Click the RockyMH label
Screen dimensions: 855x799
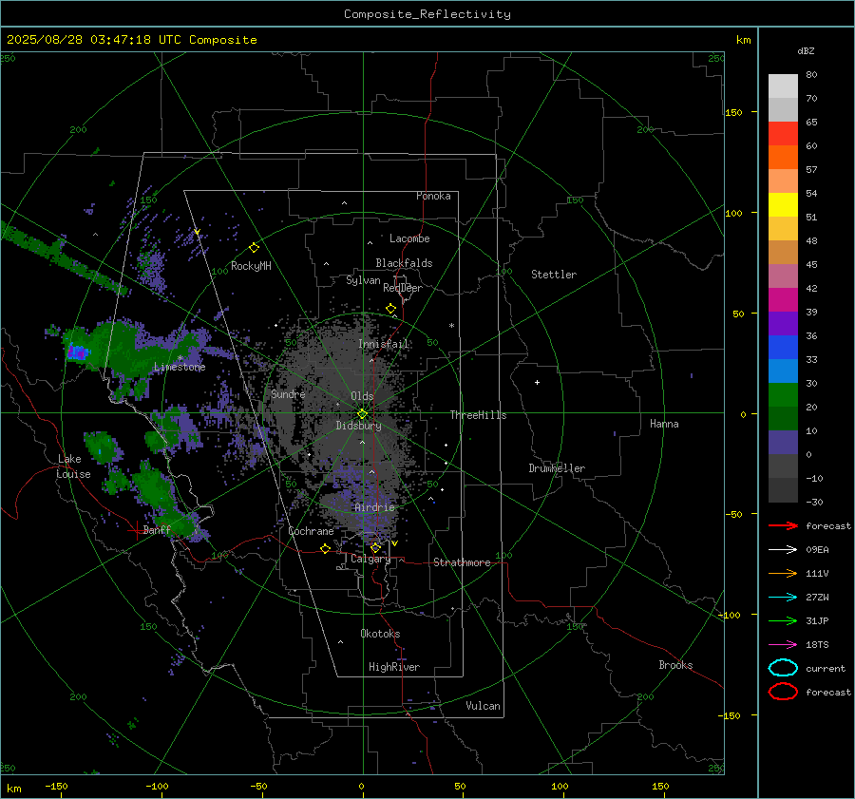[251, 266]
